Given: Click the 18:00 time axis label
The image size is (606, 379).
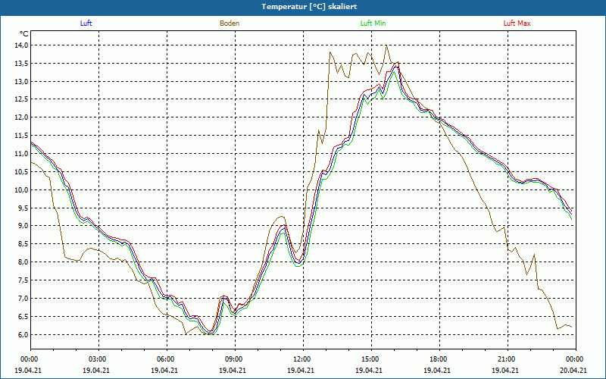Looking at the screenshot, I should coord(439,359).
